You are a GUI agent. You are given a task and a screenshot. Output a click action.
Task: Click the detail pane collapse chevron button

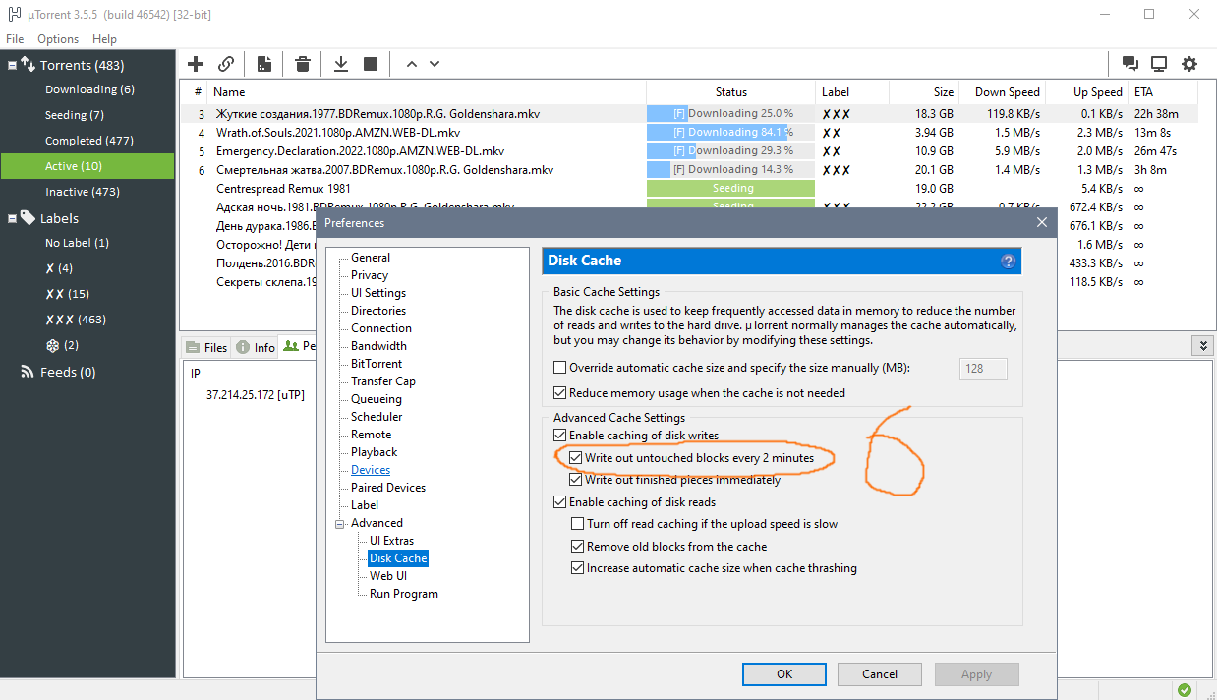coord(1202,346)
